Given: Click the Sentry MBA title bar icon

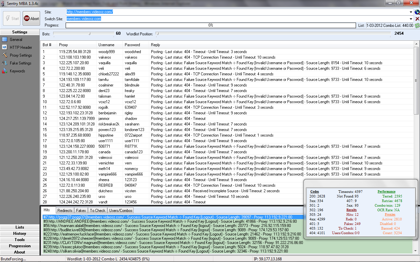Looking at the screenshot, I should pos(3,3).
